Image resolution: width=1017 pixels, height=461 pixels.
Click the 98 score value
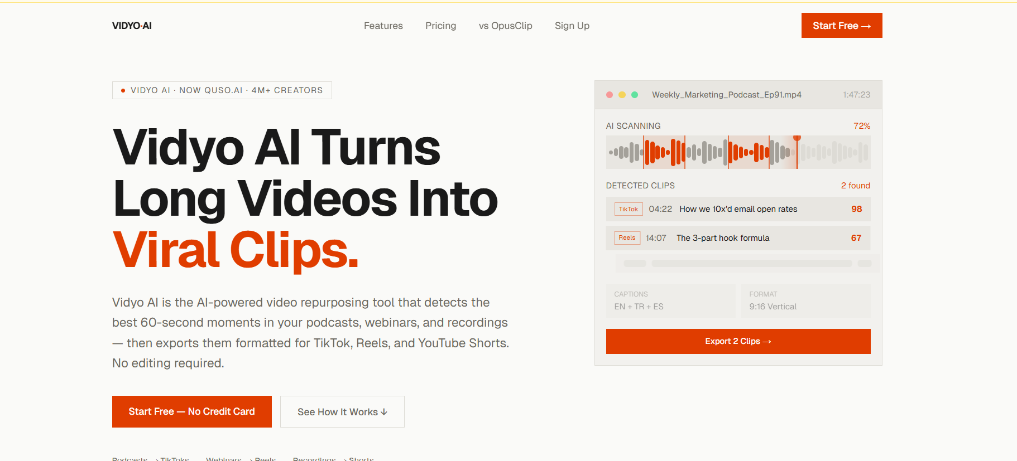[x=857, y=209]
